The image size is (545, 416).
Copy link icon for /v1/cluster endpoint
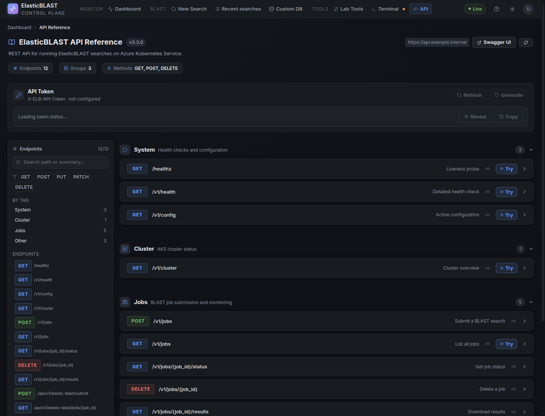[487, 268]
